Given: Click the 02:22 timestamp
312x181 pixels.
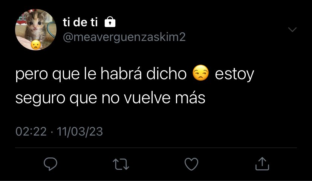Looking at the screenshot, I should click(x=31, y=132).
